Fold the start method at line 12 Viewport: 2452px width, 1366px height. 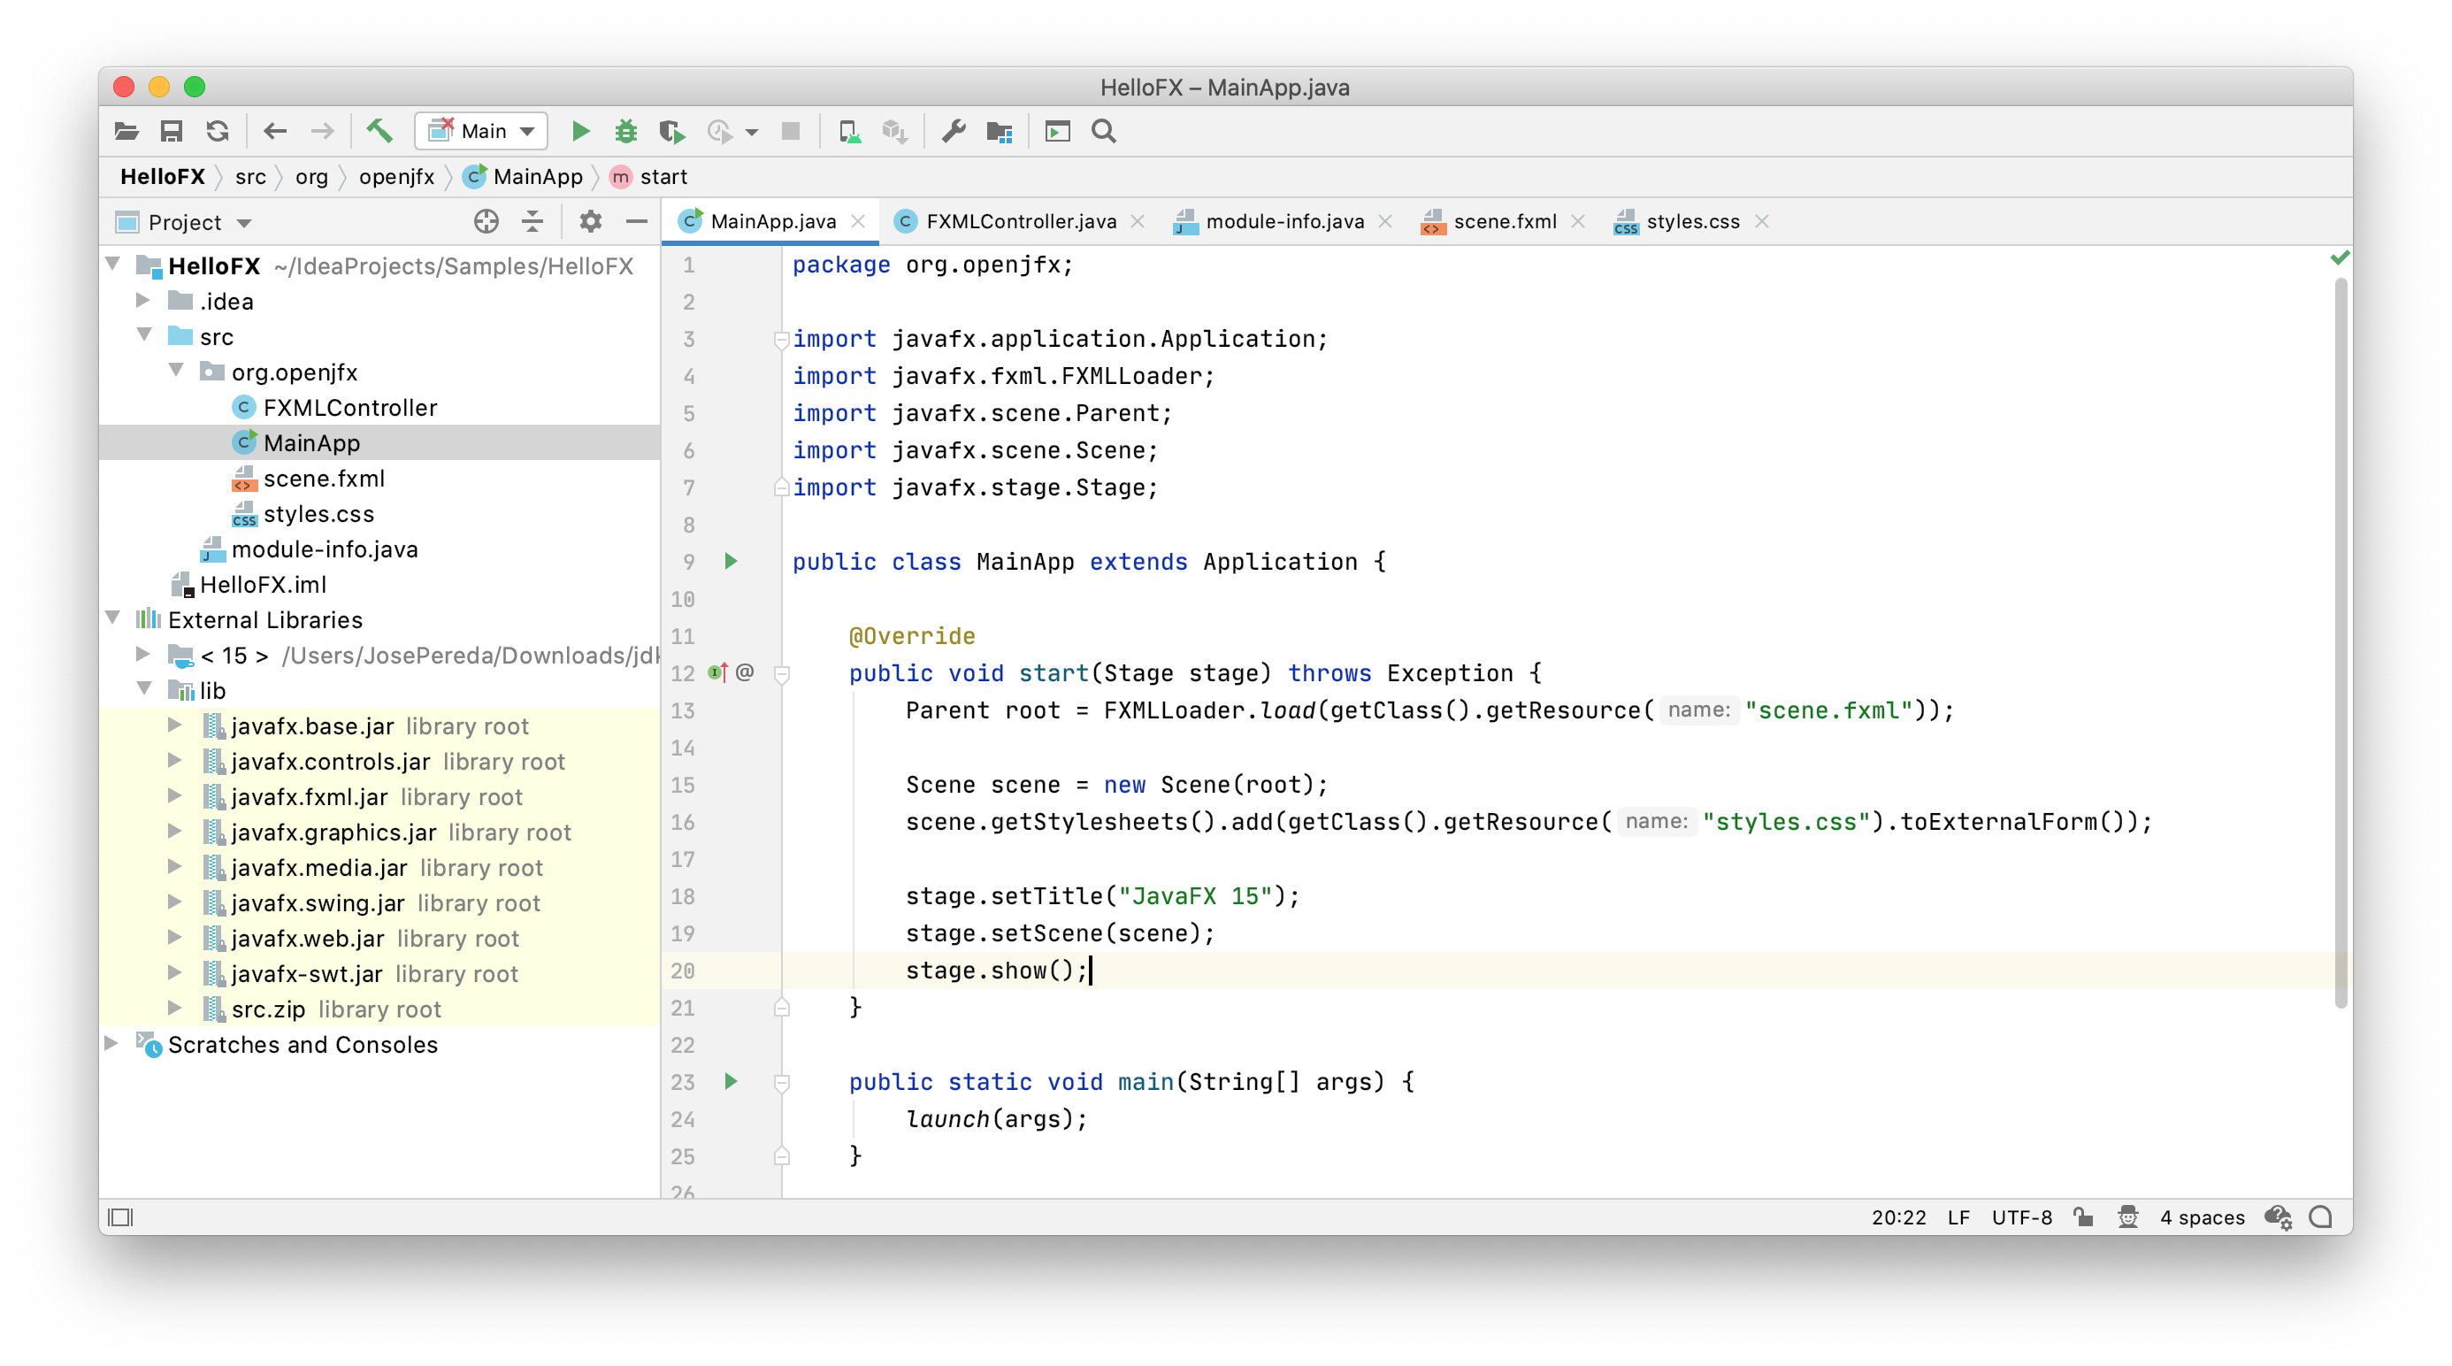[x=781, y=674]
